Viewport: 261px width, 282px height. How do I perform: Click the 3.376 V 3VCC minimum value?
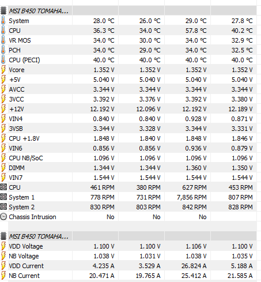coord(150,99)
